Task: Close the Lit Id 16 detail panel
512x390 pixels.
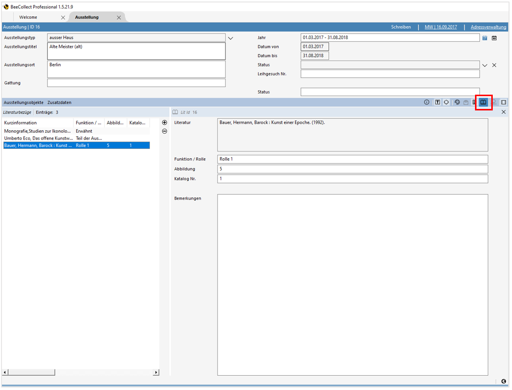Action: coord(504,112)
